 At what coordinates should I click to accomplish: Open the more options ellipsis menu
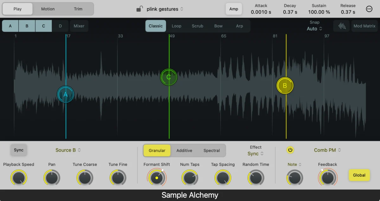coord(369,9)
